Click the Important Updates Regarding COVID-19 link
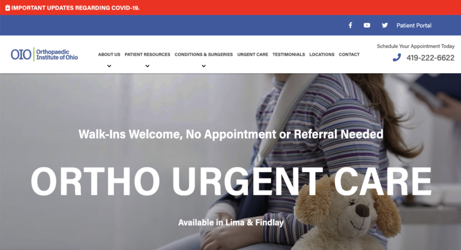This screenshot has height=250, width=461. point(75,8)
